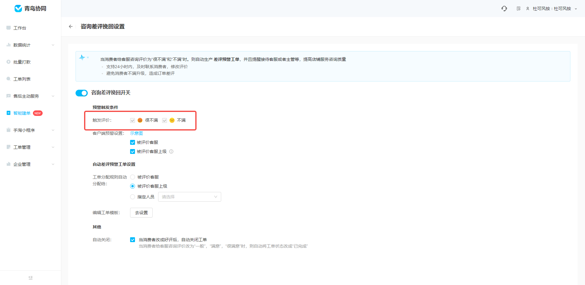This screenshot has height=285, width=585.
Task: Uncheck 当消费者改成好评后,自动关闭工单
Action: (x=133, y=240)
